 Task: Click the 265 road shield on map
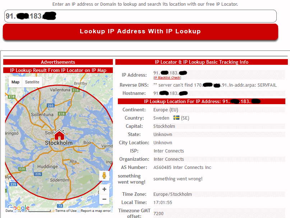point(51,106)
